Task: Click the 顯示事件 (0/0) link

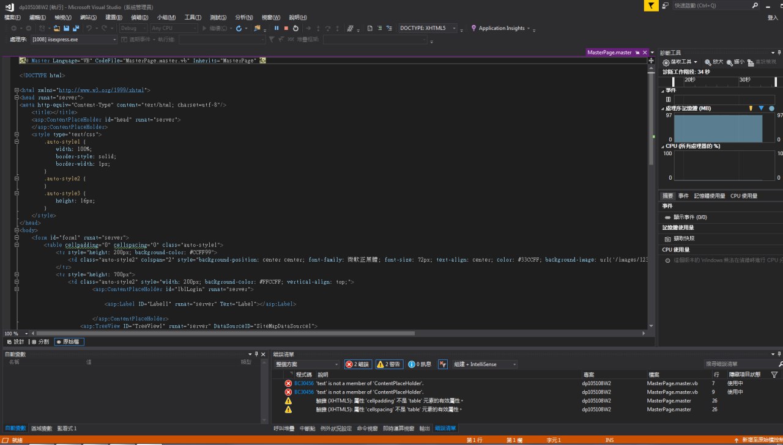Action: coord(689,217)
